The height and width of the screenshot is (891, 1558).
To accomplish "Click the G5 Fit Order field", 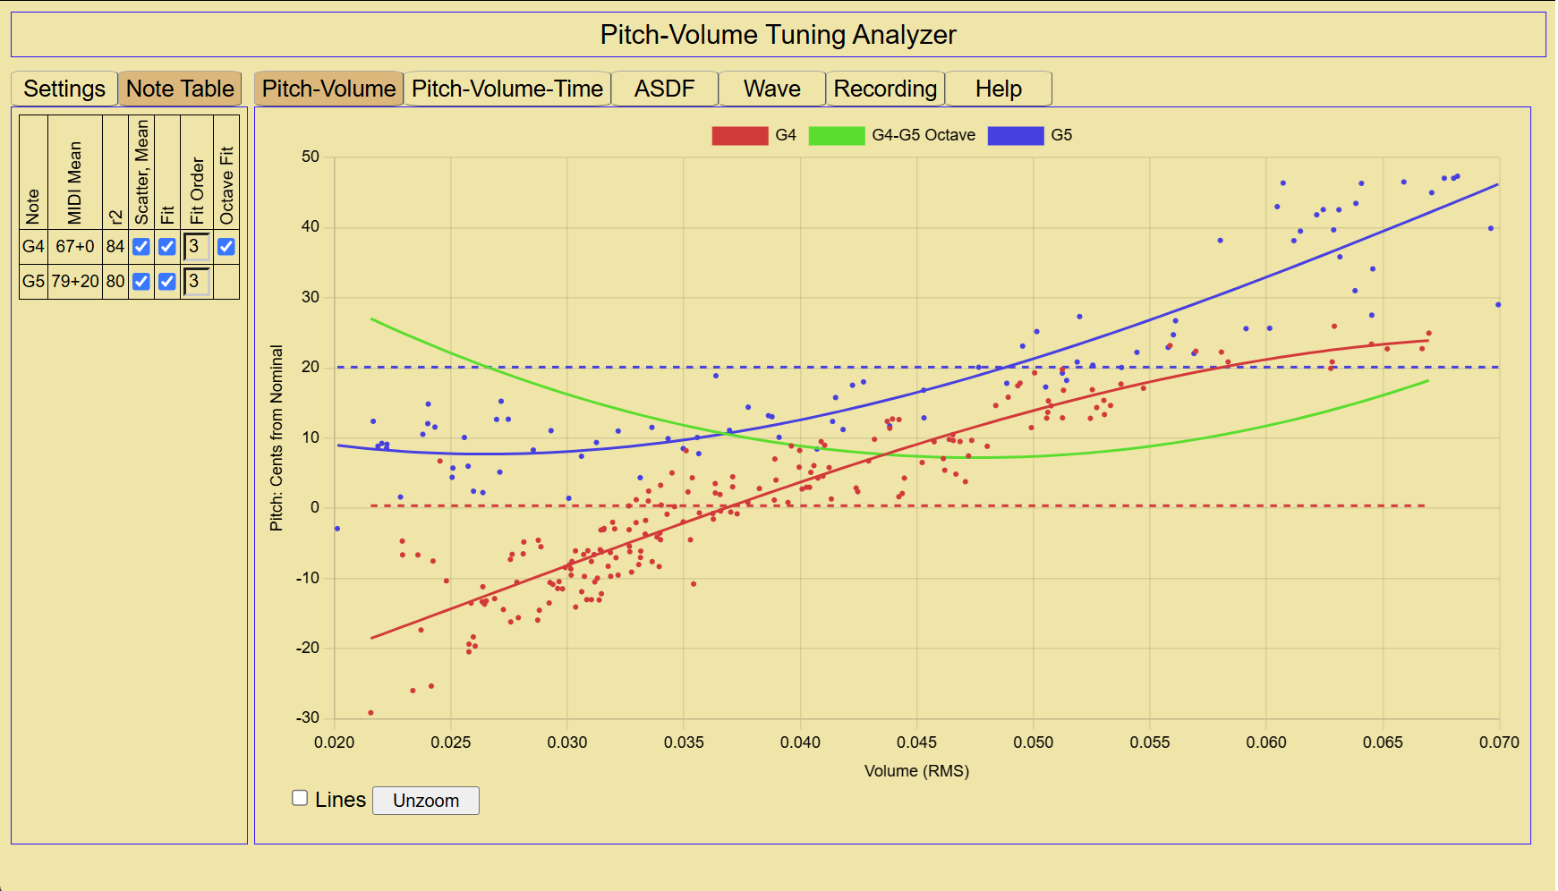I will [197, 281].
